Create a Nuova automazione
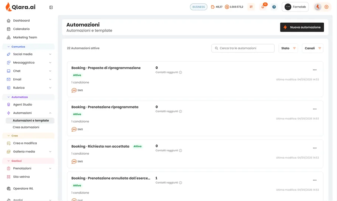337x201 pixels. click(302, 27)
